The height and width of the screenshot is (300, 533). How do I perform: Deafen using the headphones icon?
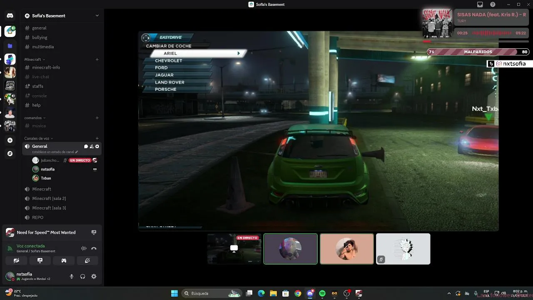(x=82, y=276)
